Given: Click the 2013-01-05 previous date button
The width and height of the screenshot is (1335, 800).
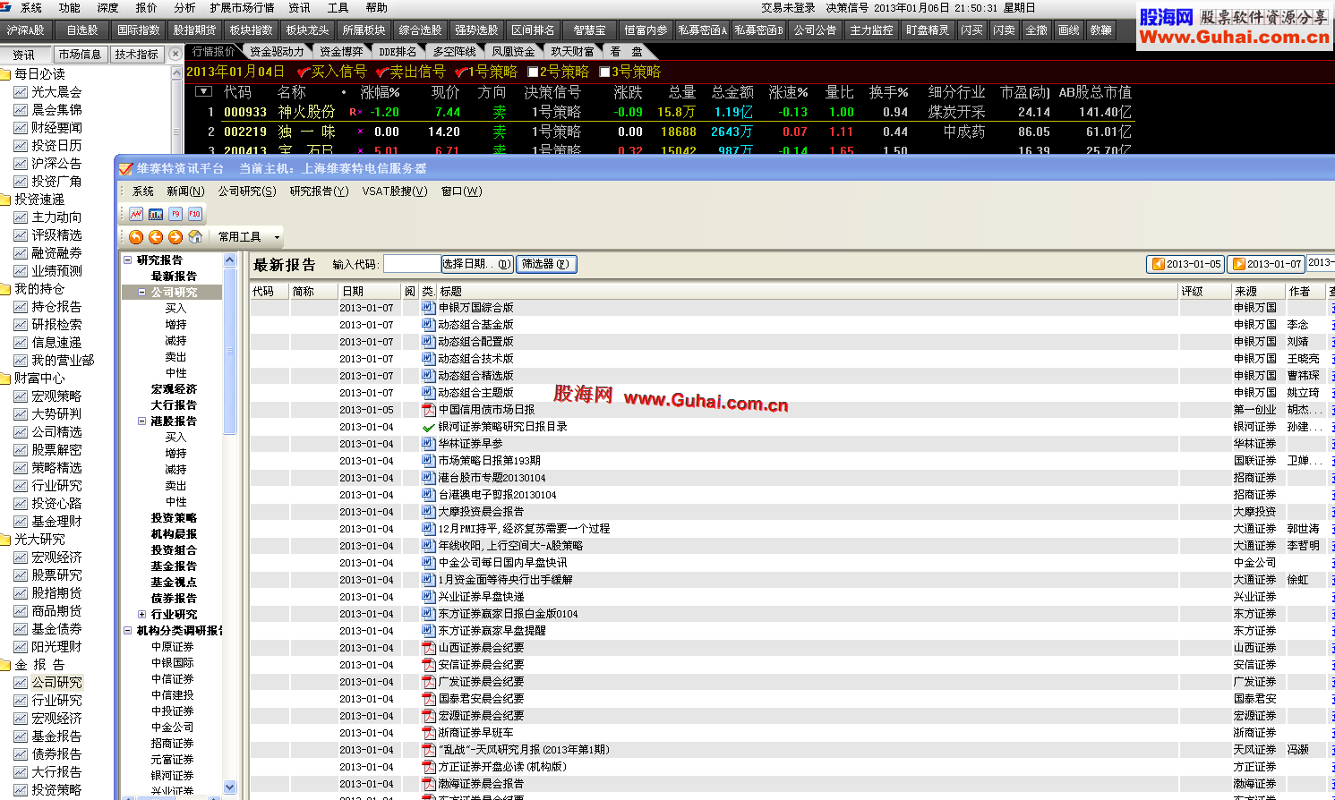Looking at the screenshot, I should coord(1185,264).
